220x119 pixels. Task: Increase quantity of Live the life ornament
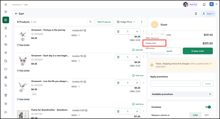click(137, 83)
